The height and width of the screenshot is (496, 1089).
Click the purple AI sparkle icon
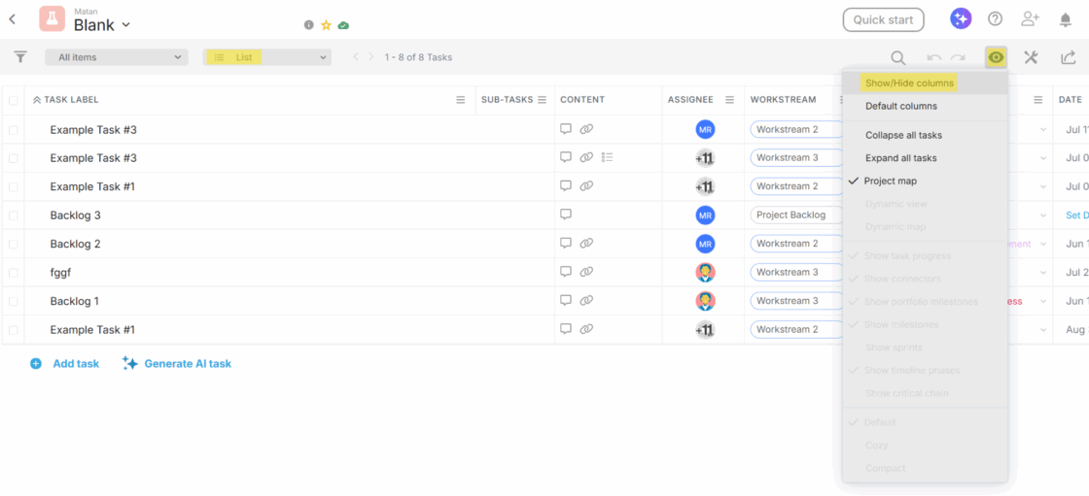[x=961, y=19]
